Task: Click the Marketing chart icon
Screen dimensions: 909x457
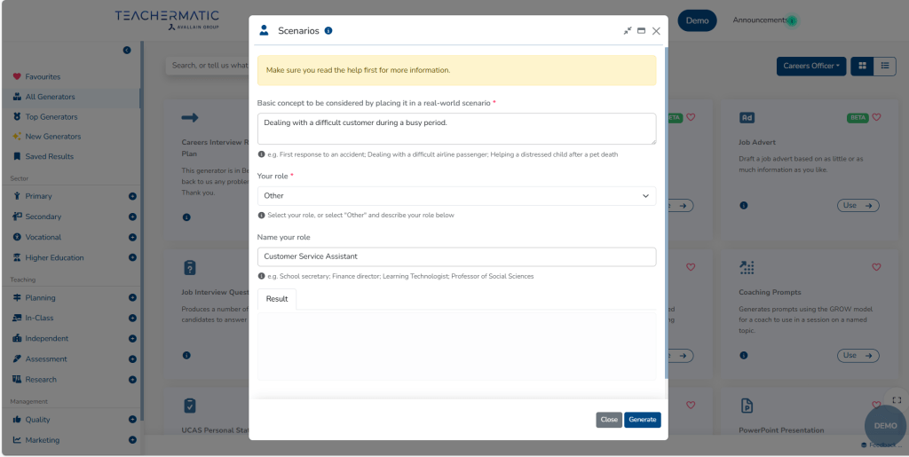Action: pyautogui.click(x=17, y=440)
